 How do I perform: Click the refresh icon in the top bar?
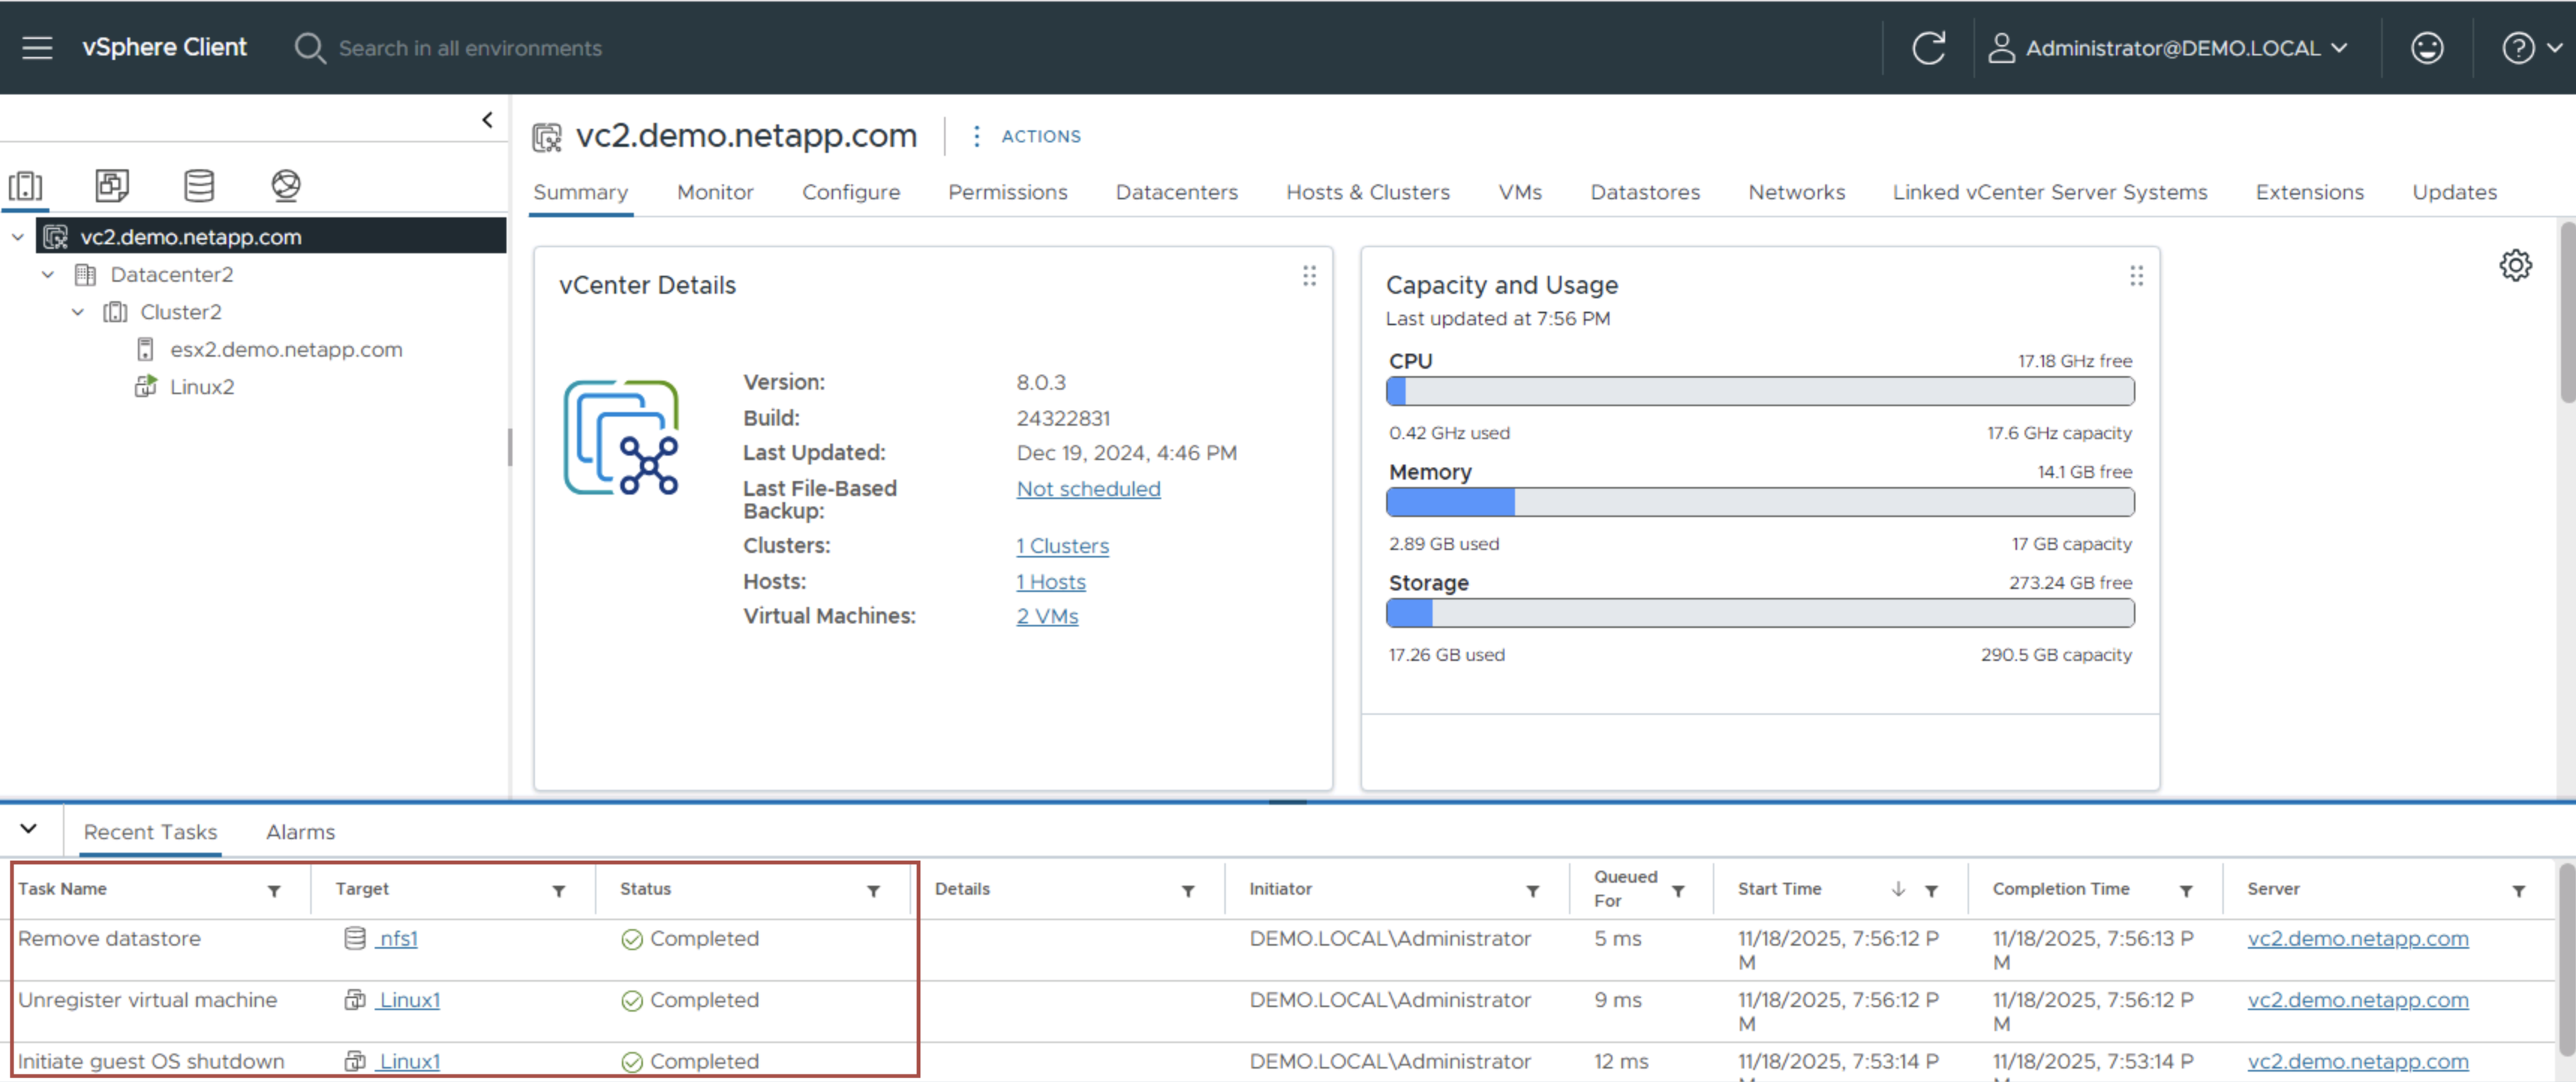(x=1929, y=47)
